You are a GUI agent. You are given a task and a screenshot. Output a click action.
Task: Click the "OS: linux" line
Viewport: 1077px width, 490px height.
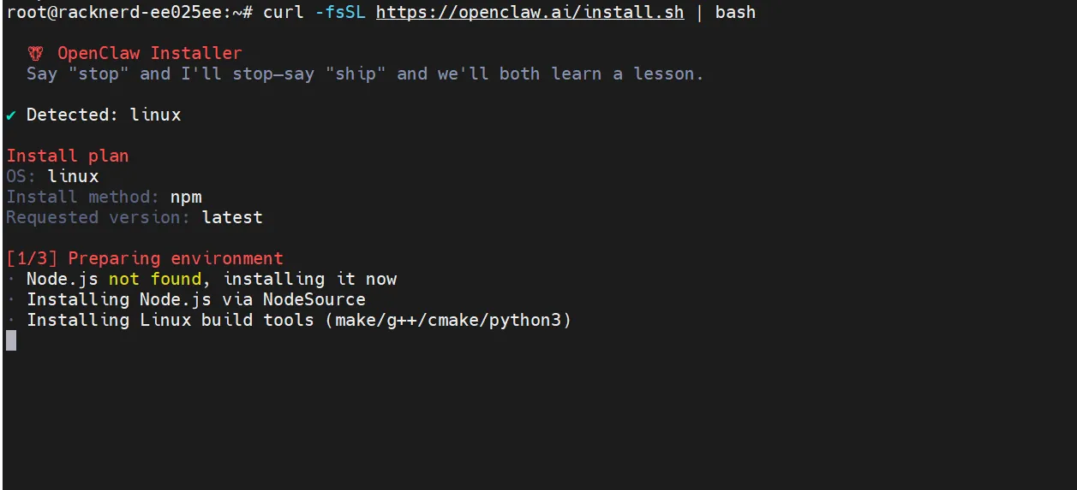pos(52,176)
